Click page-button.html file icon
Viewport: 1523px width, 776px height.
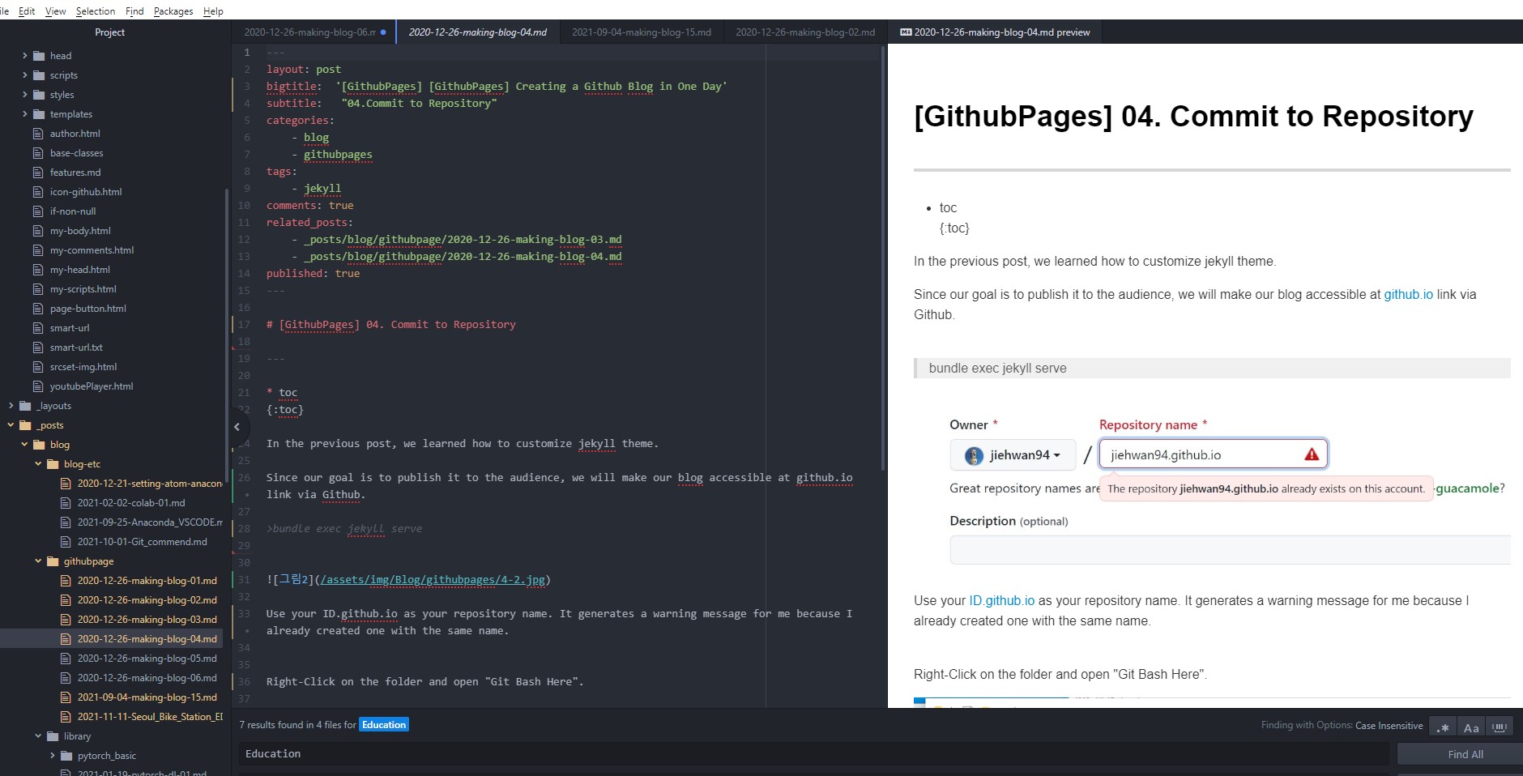(x=38, y=309)
